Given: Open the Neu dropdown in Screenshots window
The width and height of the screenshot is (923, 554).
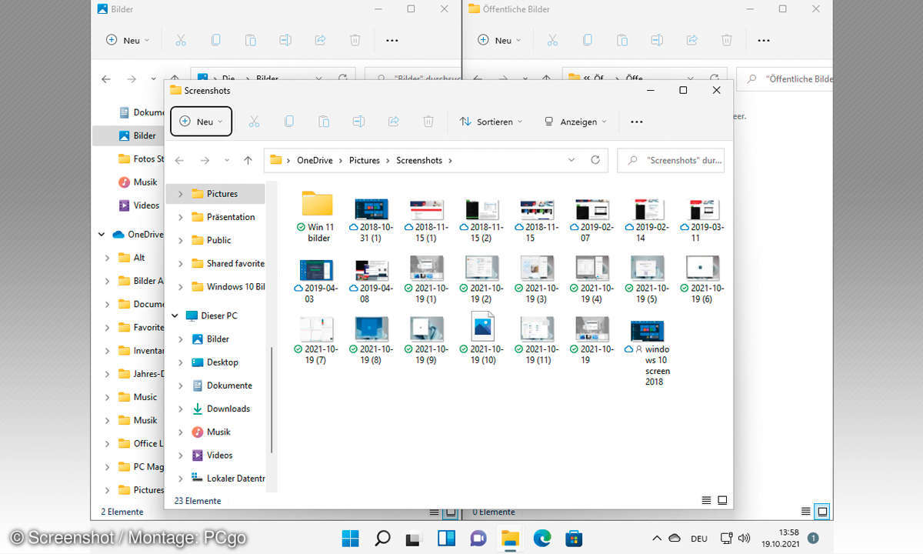Looking at the screenshot, I should 201,122.
